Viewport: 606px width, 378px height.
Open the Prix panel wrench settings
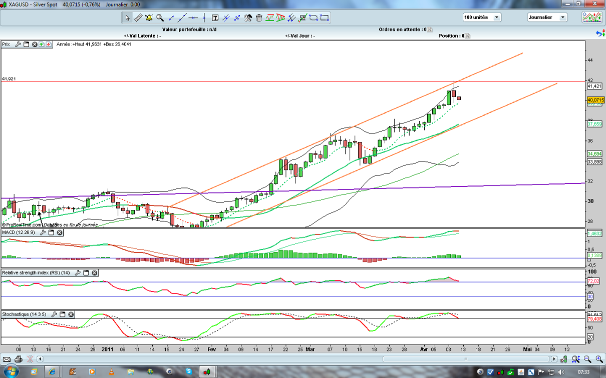pyautogui.click(x=18, y=44)
